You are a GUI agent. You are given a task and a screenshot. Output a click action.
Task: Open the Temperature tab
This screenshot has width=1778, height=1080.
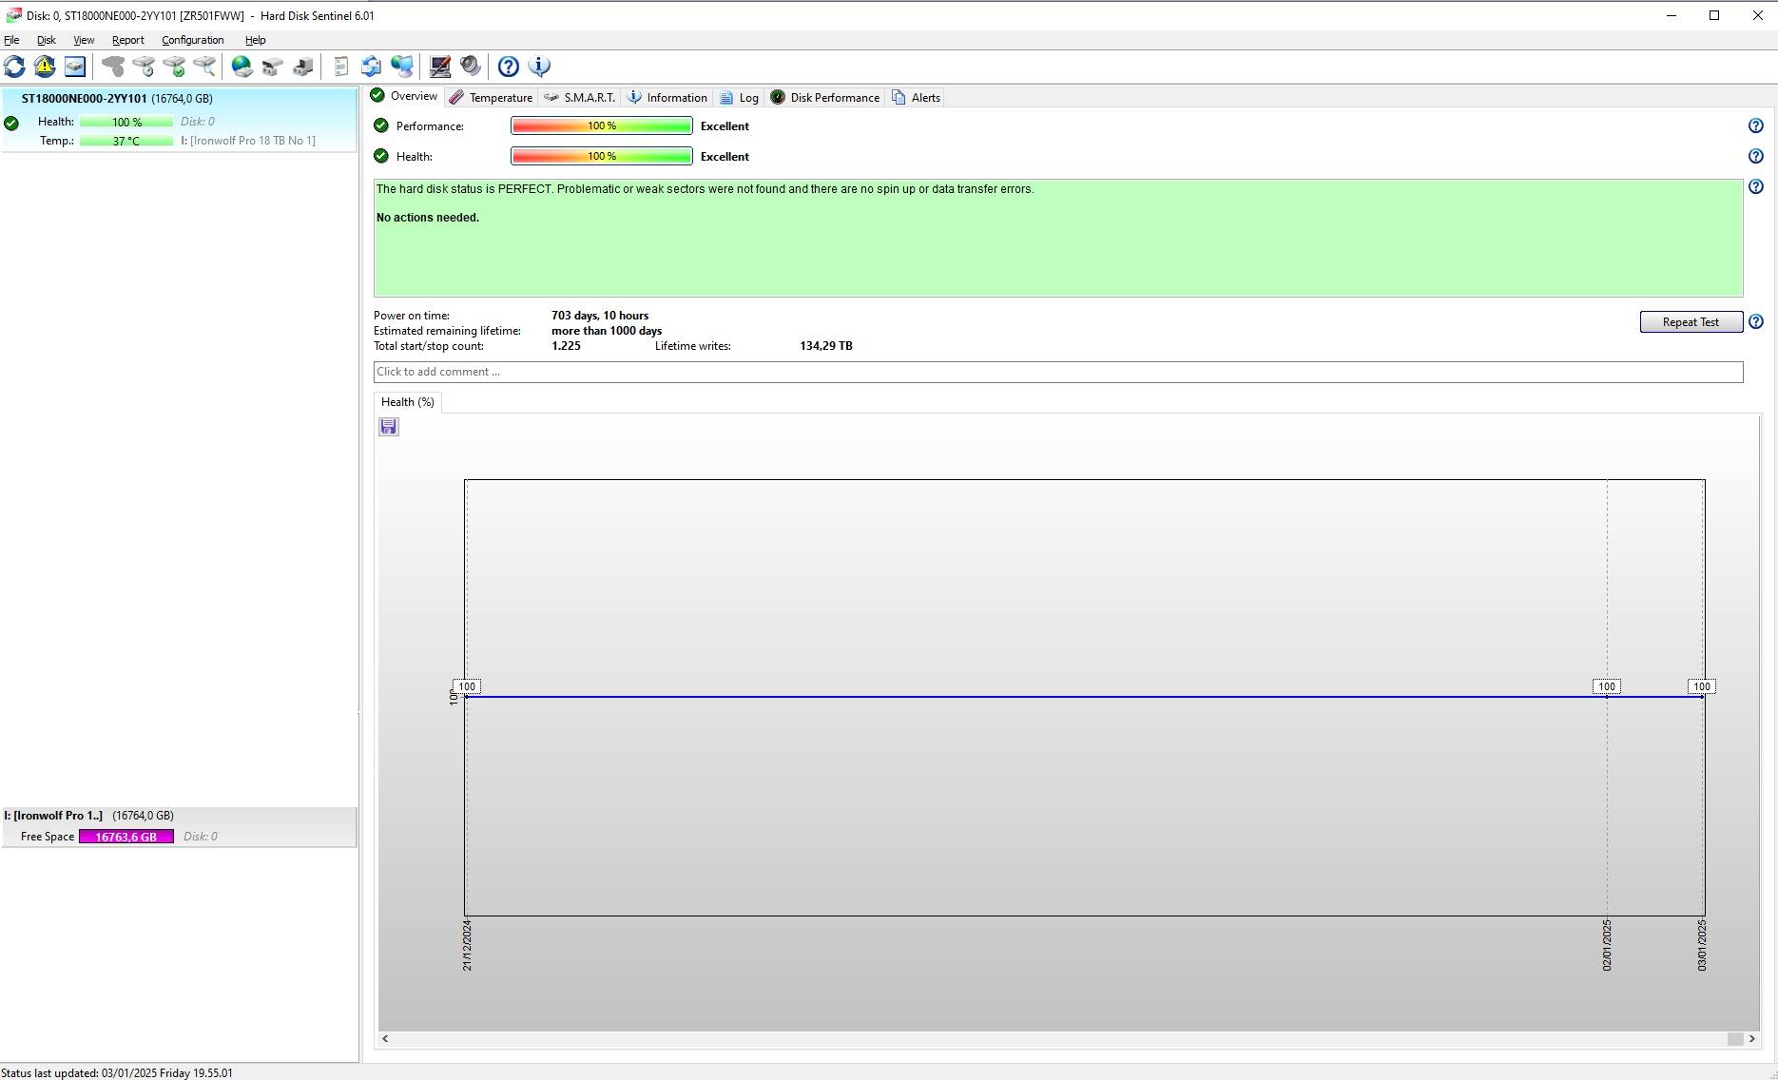(x=492, y=98)
